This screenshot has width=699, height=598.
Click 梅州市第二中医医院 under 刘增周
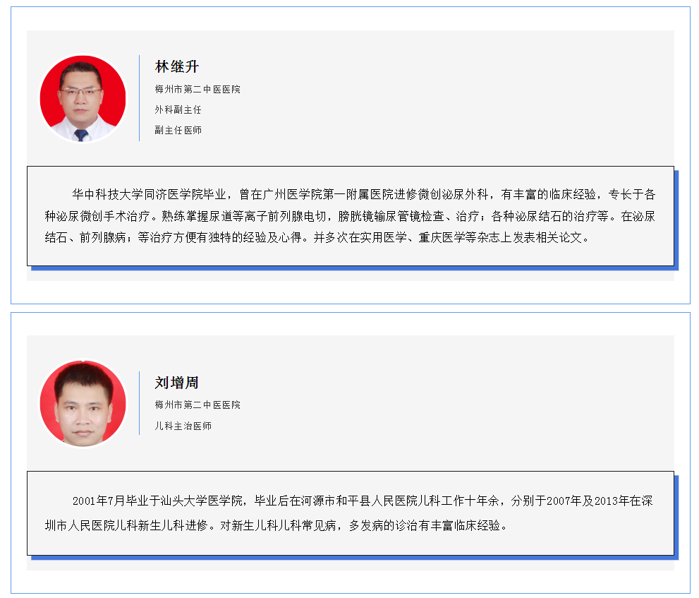point(197,405)
